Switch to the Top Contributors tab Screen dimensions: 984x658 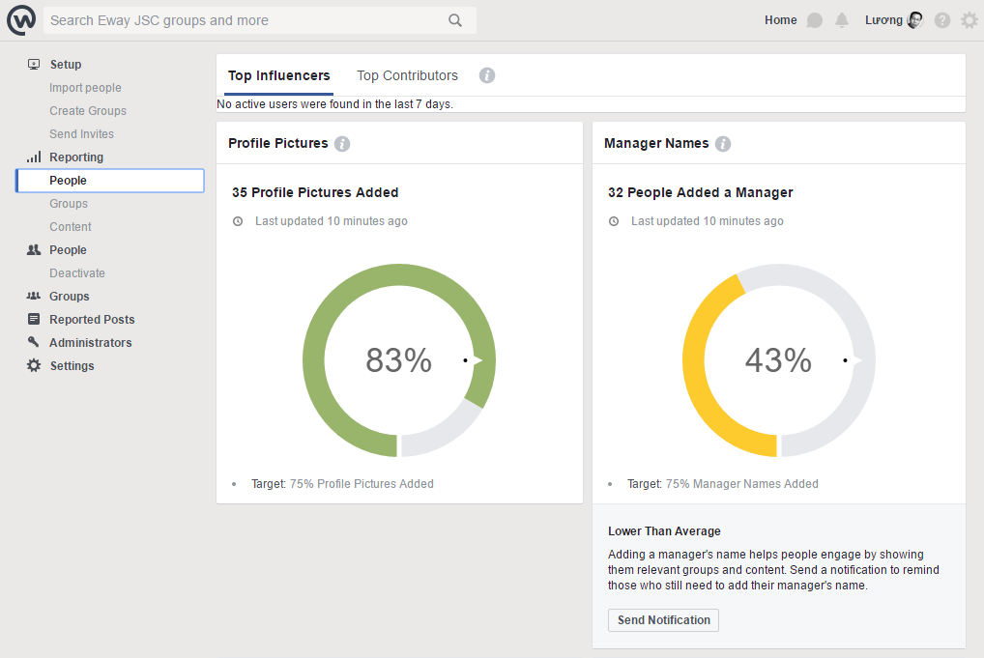(x=407, y=76)
